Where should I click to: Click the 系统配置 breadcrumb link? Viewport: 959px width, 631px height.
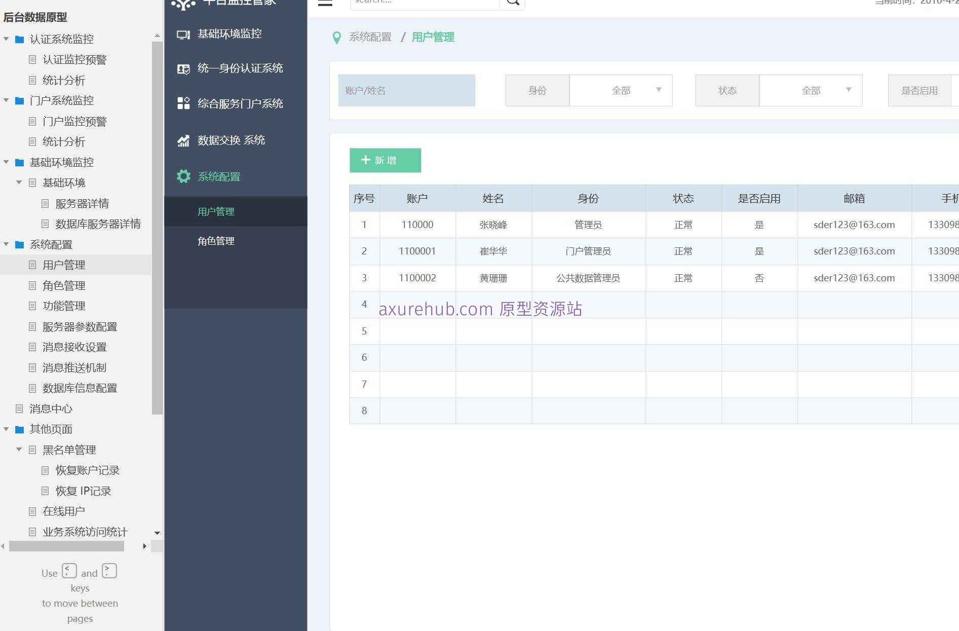pyautogui.click(x=369, y=37)
